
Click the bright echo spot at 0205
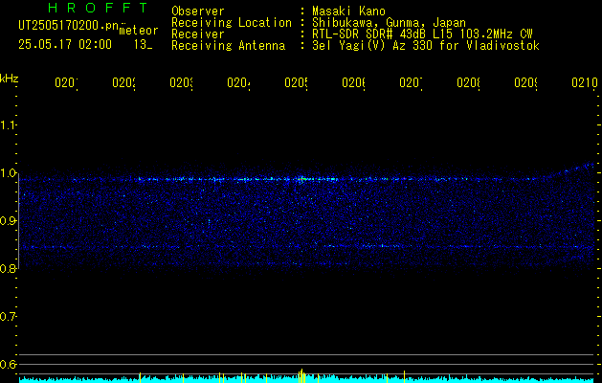pos(302,179)
